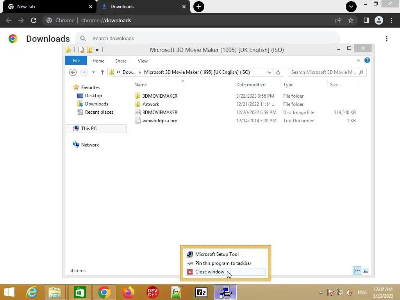The width and height of the screenshot is (400, 300).
Task: Open the Downloads page more actions menu
Action: [x=387, y=39]
